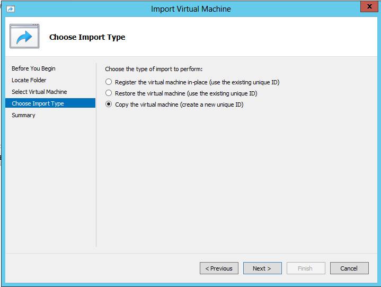381x287 pixels.
Task: Cancel the import wizard
Action: point(349,268)
